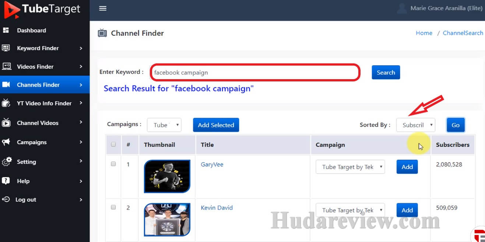Click the keyword input field
485x242 pixels.
(x=255, y=73)
